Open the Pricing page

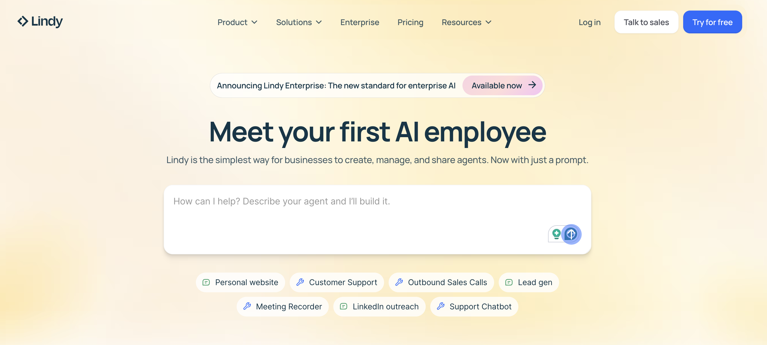(x=410, y=22)
